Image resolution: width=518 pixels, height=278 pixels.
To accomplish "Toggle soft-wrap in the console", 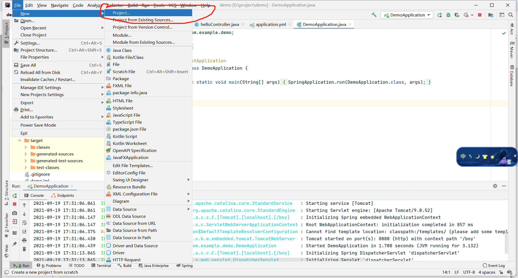I will (24, 223).
